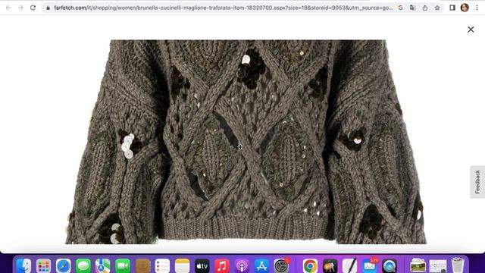Open Reminders from the dock
Screen dimensions: 485x273
point(162,265)
